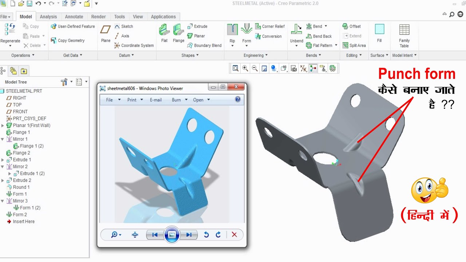The height and width of the screenshot is (262, 466).
Task: Expand the Shapes group menu
Action: coord(190,55)
